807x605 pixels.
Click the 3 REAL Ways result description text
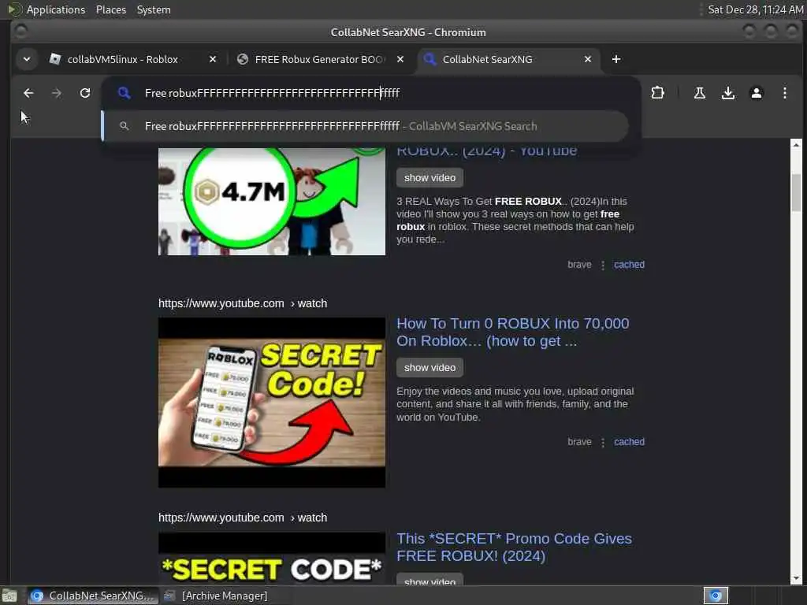pos(515,221)
